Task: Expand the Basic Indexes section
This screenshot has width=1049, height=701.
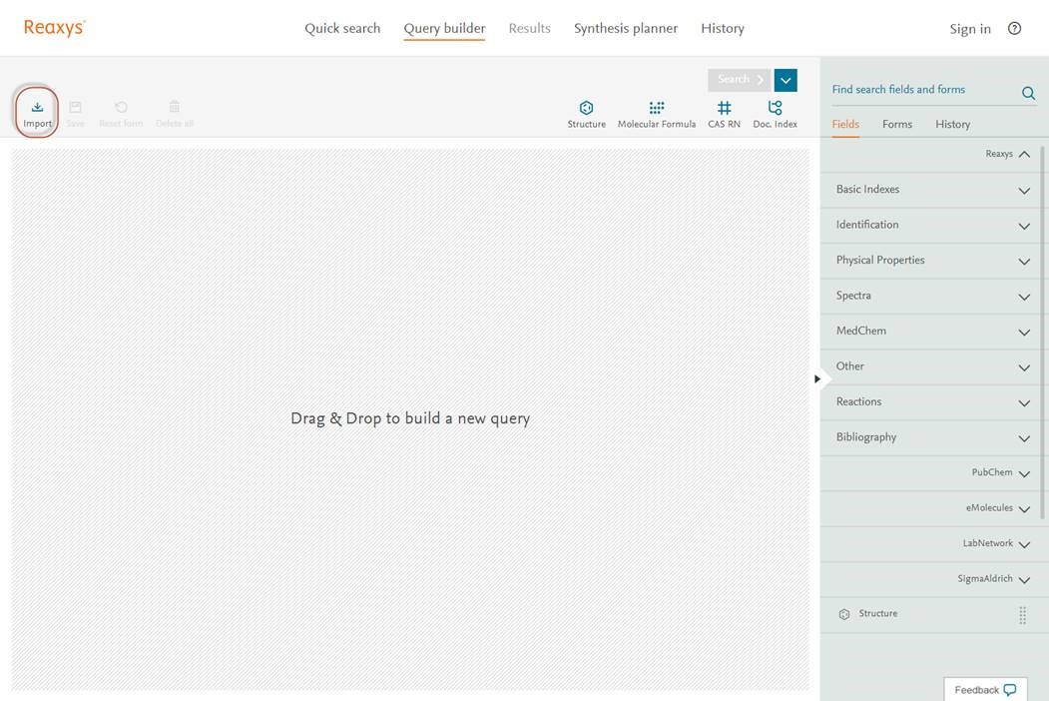Action: [x=933, y=190]
